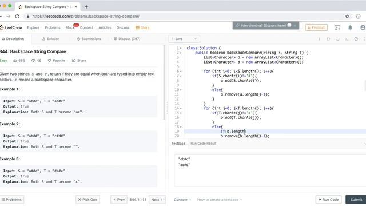Bookmark the page with star icon

tap(347, 17)
